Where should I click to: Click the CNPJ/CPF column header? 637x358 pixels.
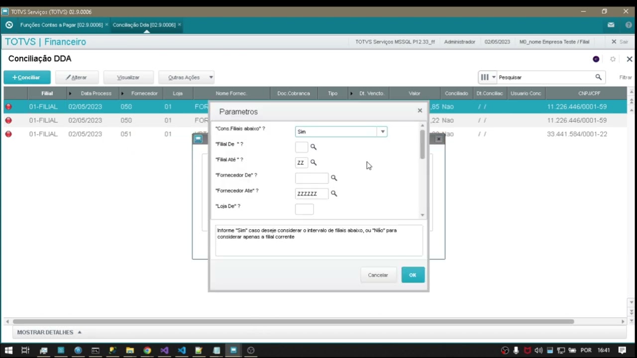(589, 93)
